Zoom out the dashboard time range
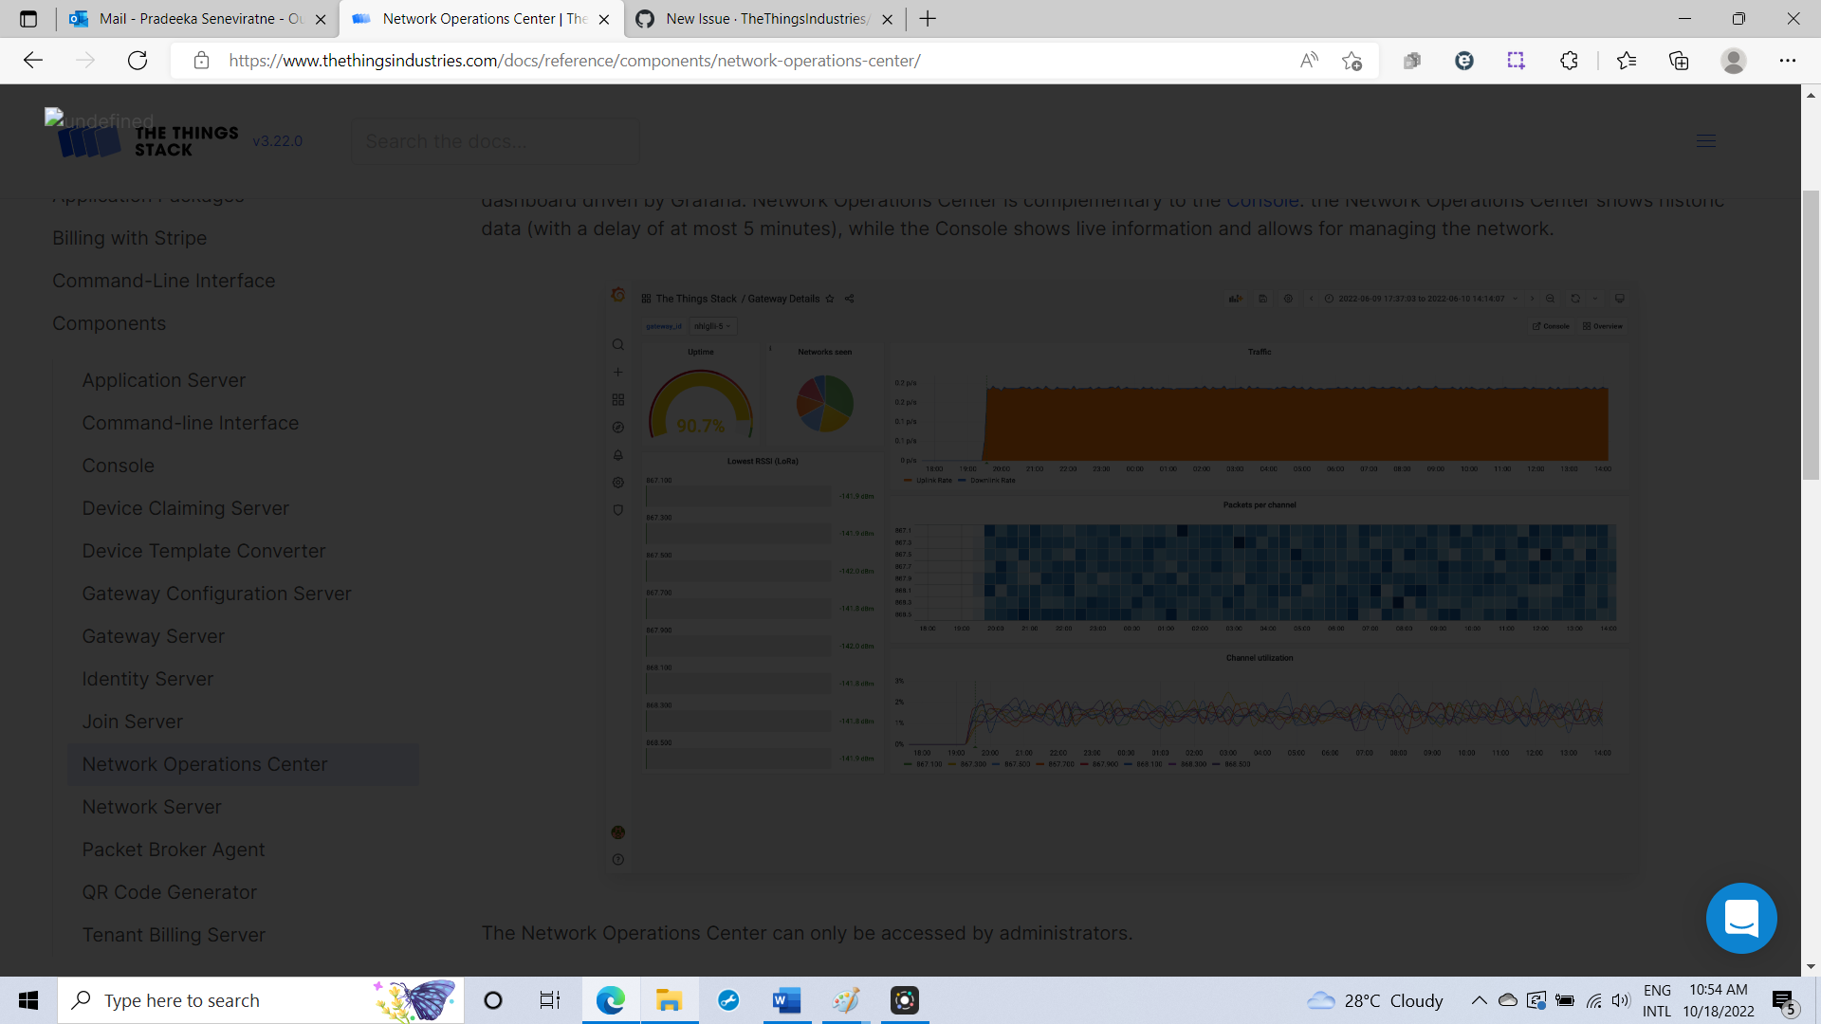 pos(1550,299)
